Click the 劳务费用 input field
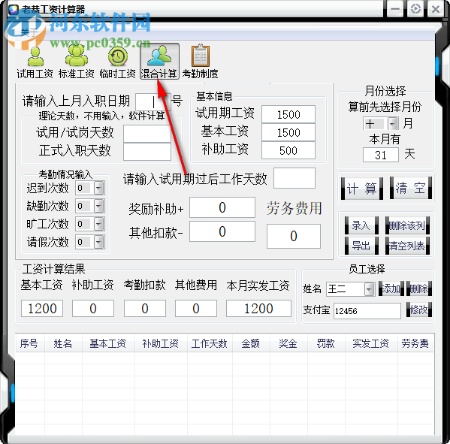This screenshot has width=450, height=444. pos(294,236)
